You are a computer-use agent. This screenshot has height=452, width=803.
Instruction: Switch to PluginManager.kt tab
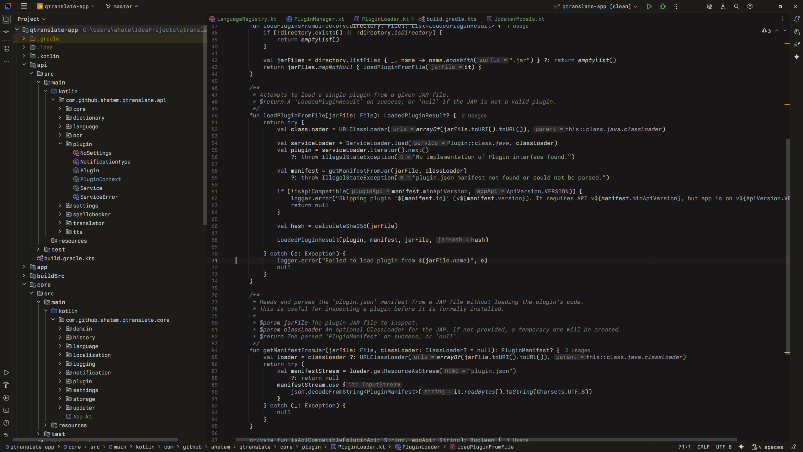315,19
